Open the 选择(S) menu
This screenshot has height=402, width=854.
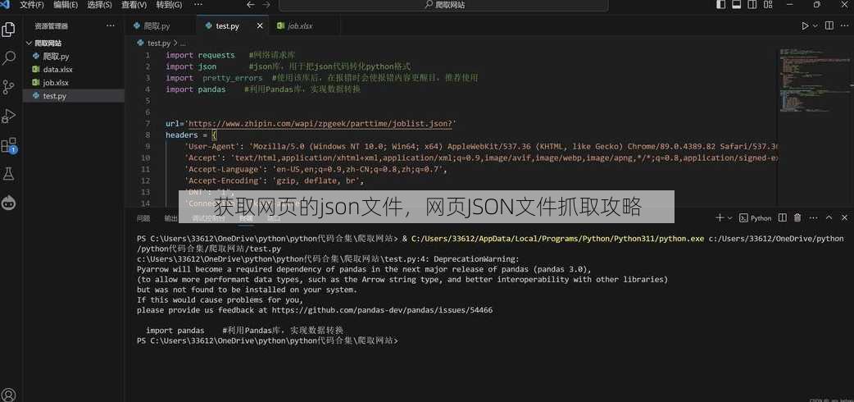coord(99,4)
